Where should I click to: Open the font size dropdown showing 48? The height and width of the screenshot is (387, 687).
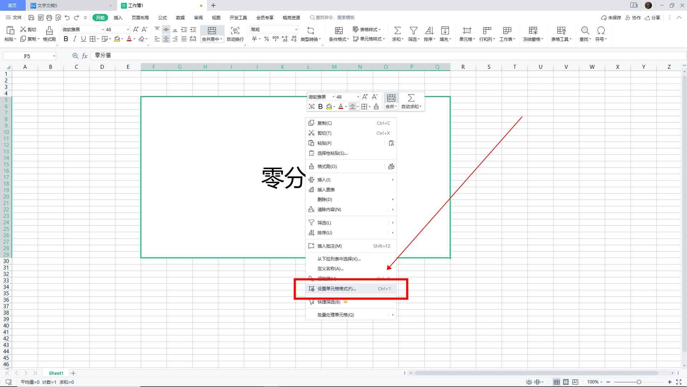pos(127,29)
